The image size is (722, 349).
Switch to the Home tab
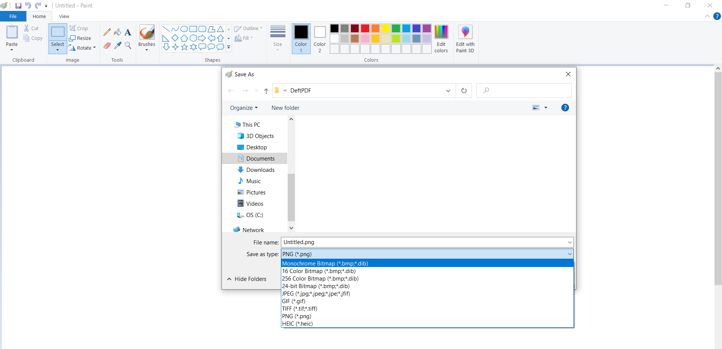[39, 16]
